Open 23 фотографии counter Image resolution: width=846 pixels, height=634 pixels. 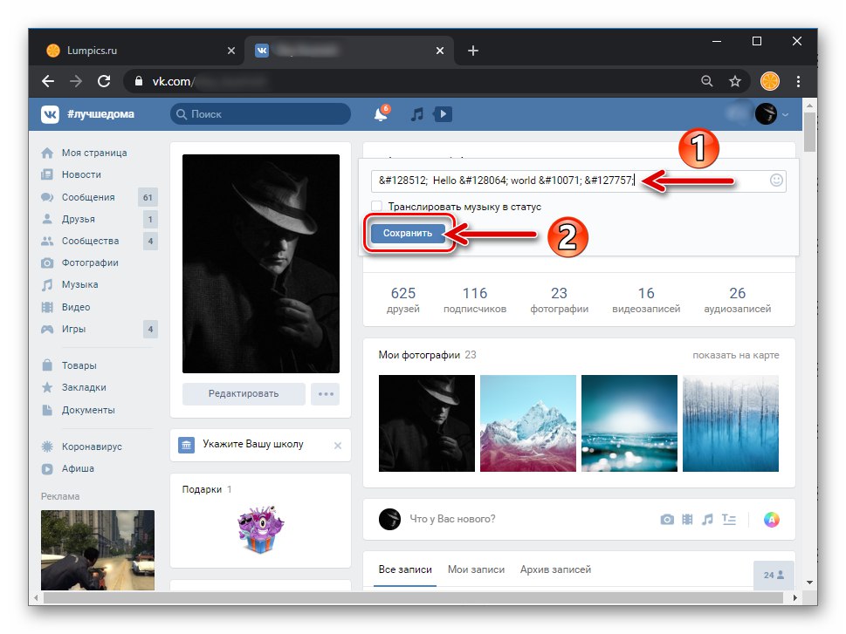coord(559,300)
